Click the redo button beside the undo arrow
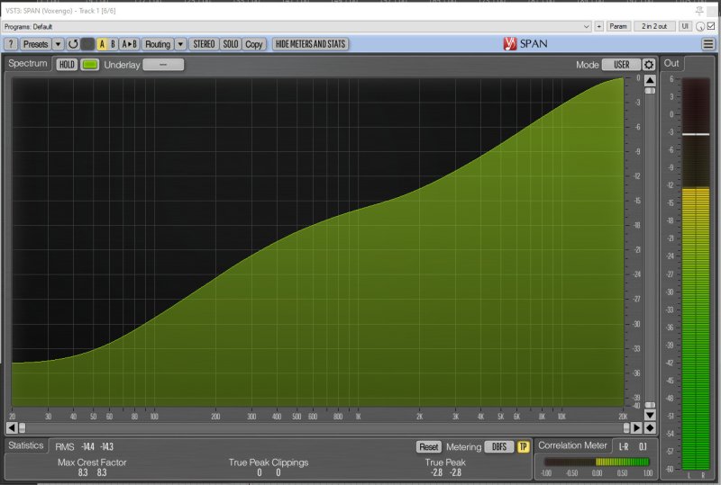Screen dimensions: 721x485 tap(87, 44)
